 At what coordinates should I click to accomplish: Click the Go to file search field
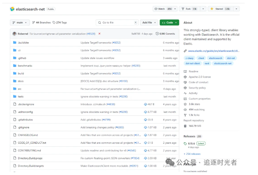[x=117, y=22]
